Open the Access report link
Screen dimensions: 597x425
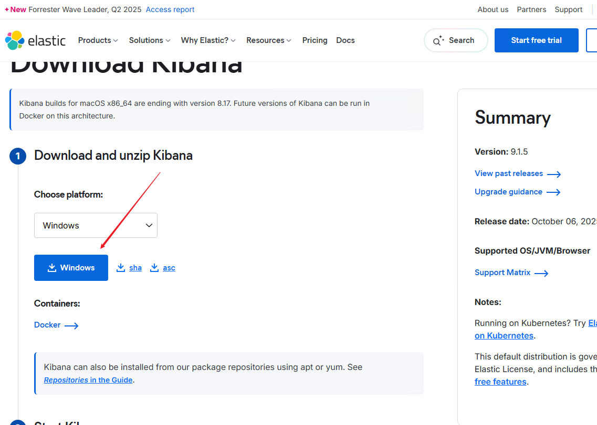coord(170,9)
